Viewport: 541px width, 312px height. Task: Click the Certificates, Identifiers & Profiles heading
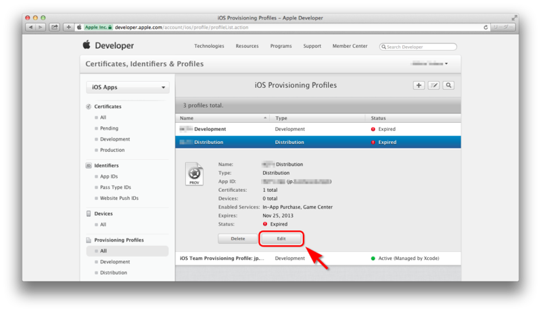pos(145,63)
